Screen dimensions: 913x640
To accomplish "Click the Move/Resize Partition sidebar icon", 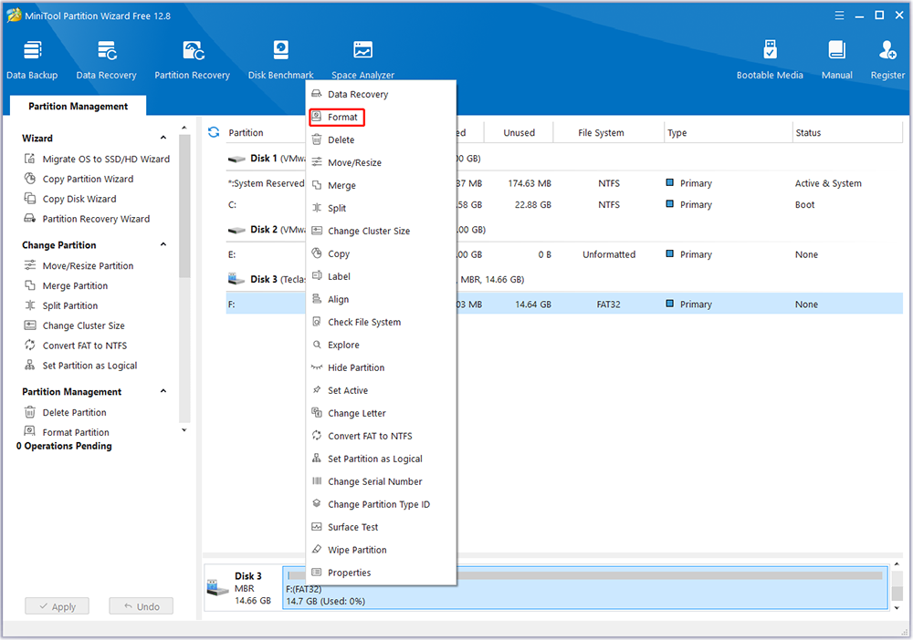I will pos(30,265).
